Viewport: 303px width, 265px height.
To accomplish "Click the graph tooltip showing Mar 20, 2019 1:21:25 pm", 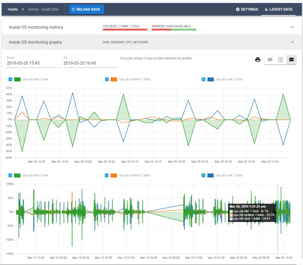I will click(x=252, y=212).
